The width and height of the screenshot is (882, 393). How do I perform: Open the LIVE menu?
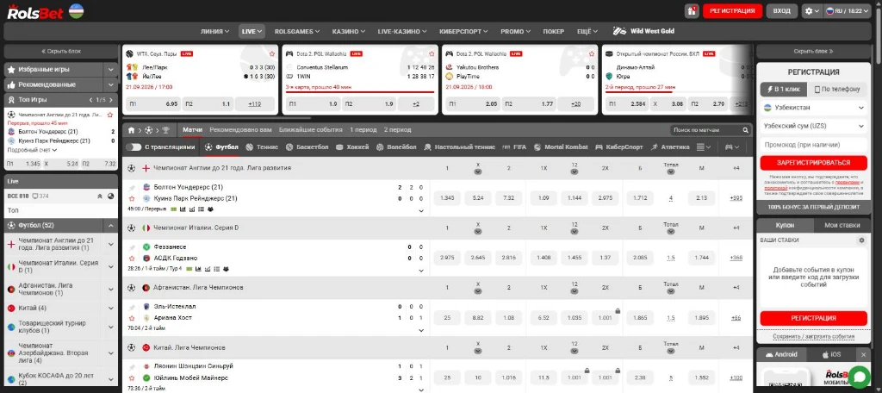click(252, 32)
